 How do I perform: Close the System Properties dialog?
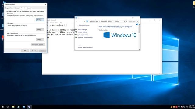pos(45,4)
